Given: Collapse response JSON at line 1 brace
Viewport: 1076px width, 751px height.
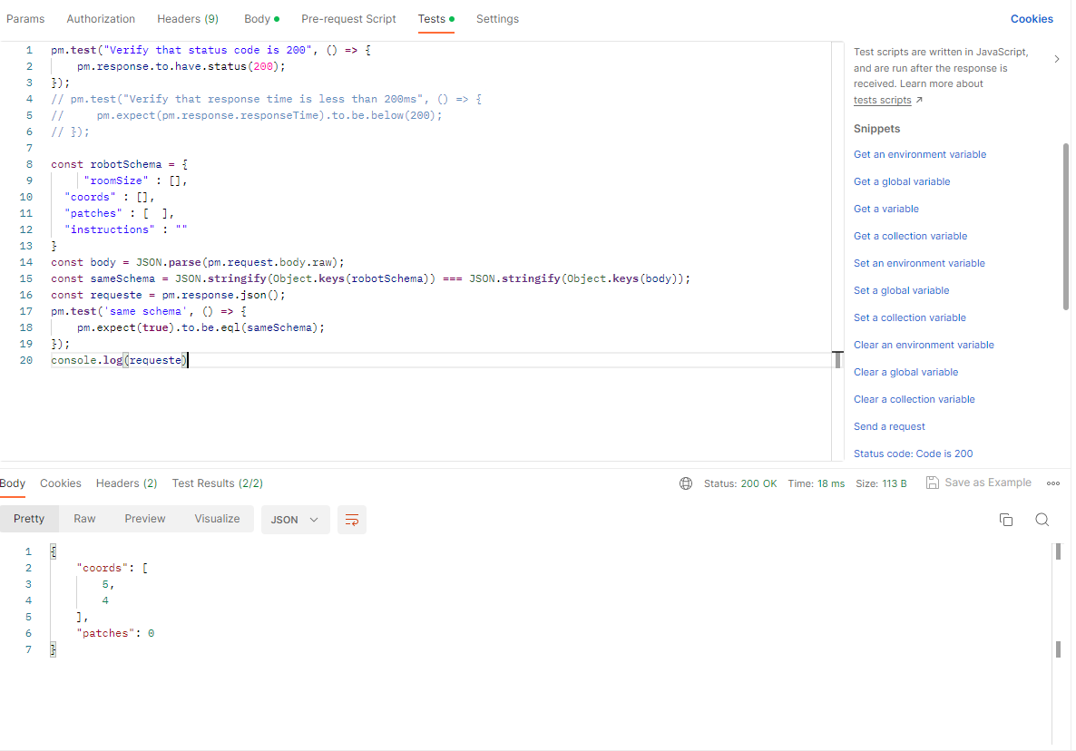Looking at the screenshot, I should 53,551.
